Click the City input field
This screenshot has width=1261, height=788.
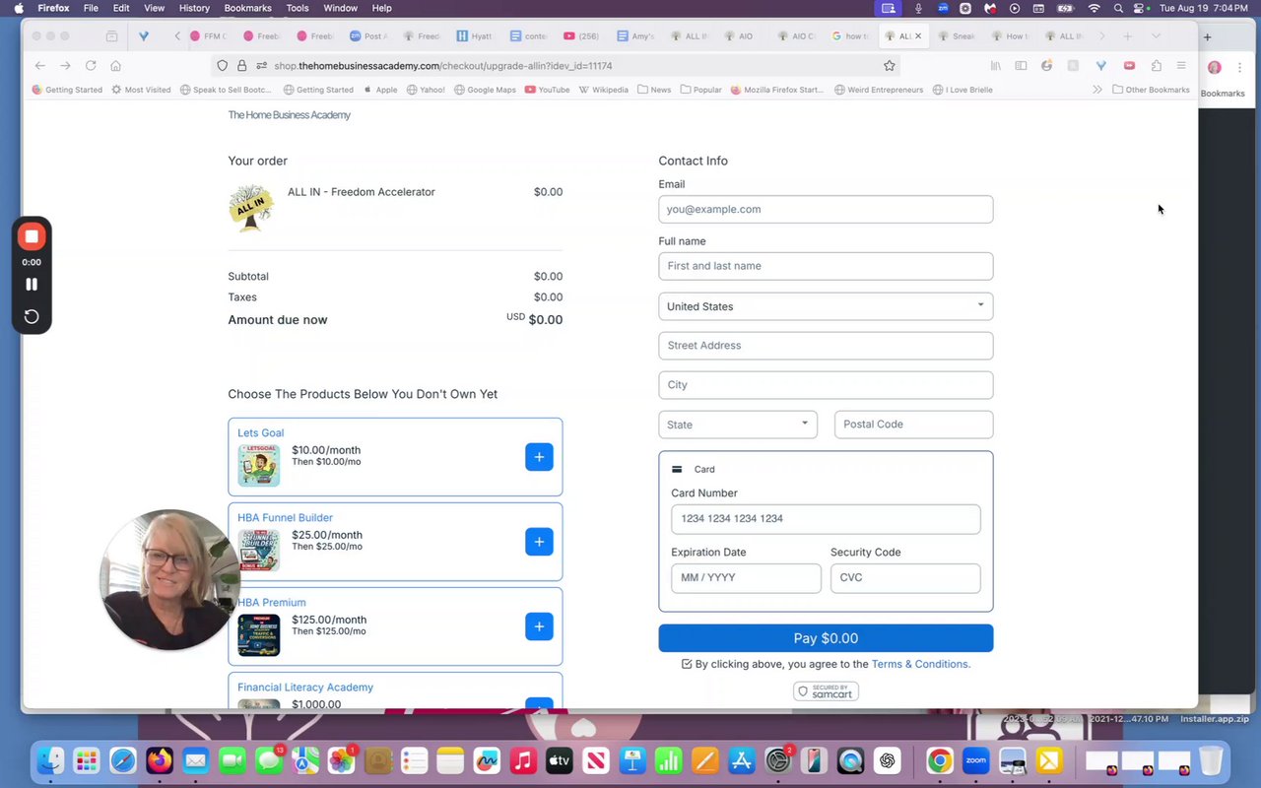(x=826, y=385)
